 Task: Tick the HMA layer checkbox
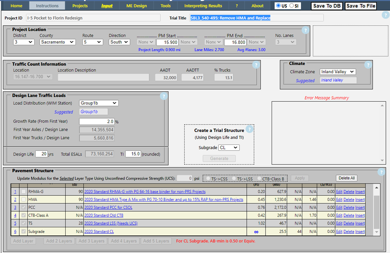pos(24,199)
